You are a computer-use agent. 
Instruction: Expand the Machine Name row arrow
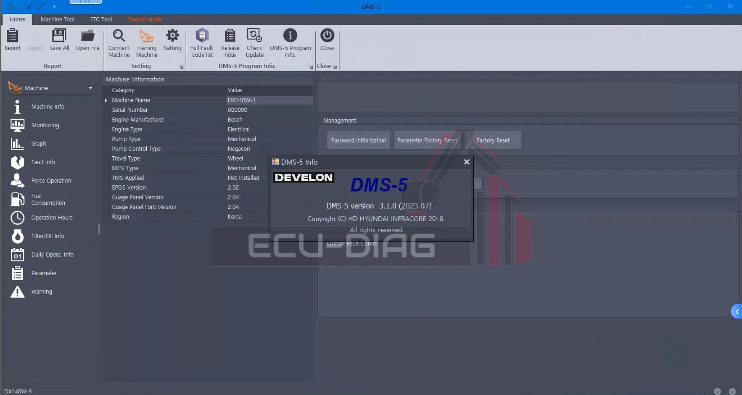[x=106, y=100]
